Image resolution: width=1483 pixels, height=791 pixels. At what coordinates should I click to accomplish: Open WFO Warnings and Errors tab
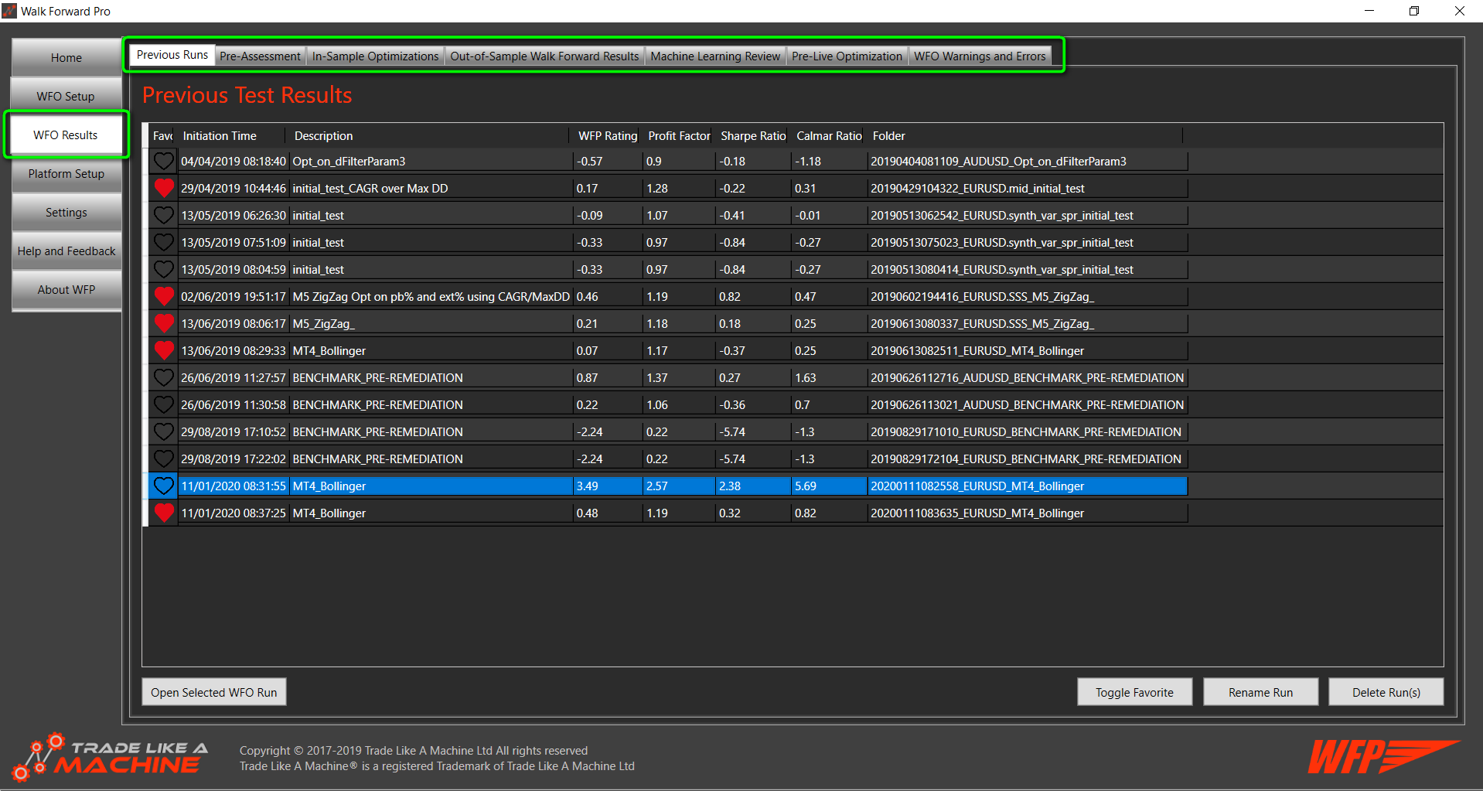pos(980,56)
